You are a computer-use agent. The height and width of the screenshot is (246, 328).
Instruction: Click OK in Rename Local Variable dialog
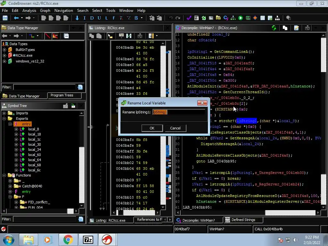click(x=152, y=128)
